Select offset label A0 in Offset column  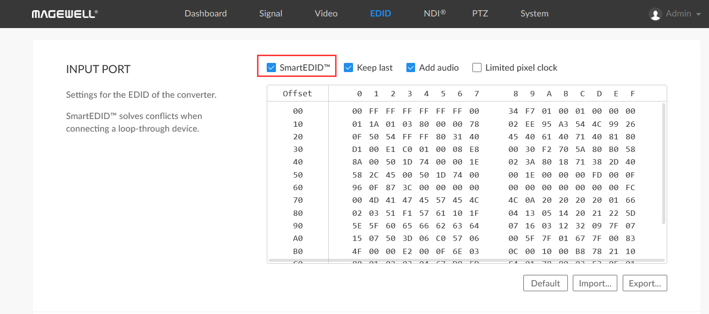[x=298, y=238]
